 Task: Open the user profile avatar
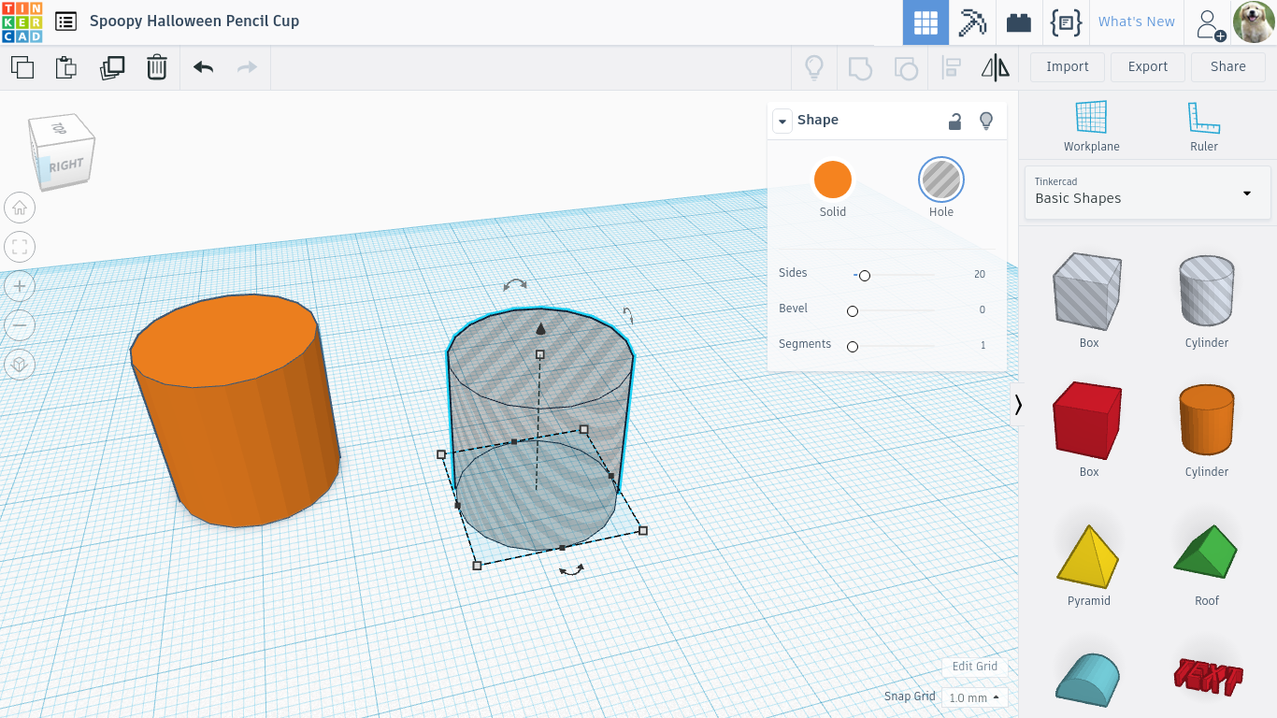(1254, 22)
